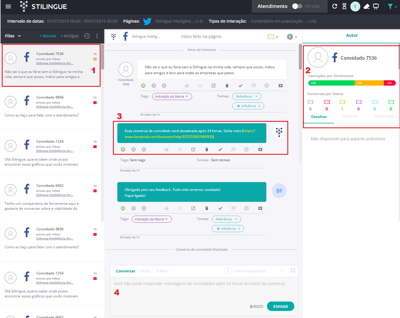
Task: Delete first message with trash icon
Action: [227, 86]
